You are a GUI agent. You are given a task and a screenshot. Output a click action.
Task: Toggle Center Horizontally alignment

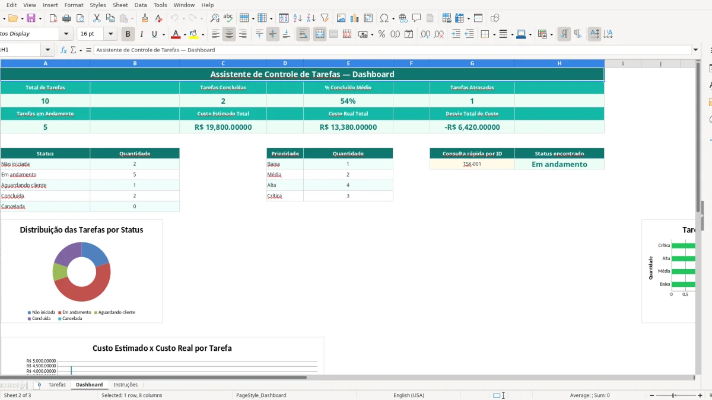[229, 34]
